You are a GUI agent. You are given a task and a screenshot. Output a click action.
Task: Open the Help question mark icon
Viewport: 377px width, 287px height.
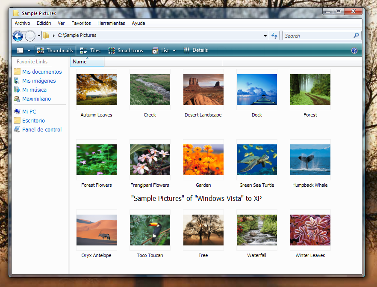[354, 50]
